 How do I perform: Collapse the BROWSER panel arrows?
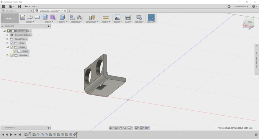click(2, 26)
